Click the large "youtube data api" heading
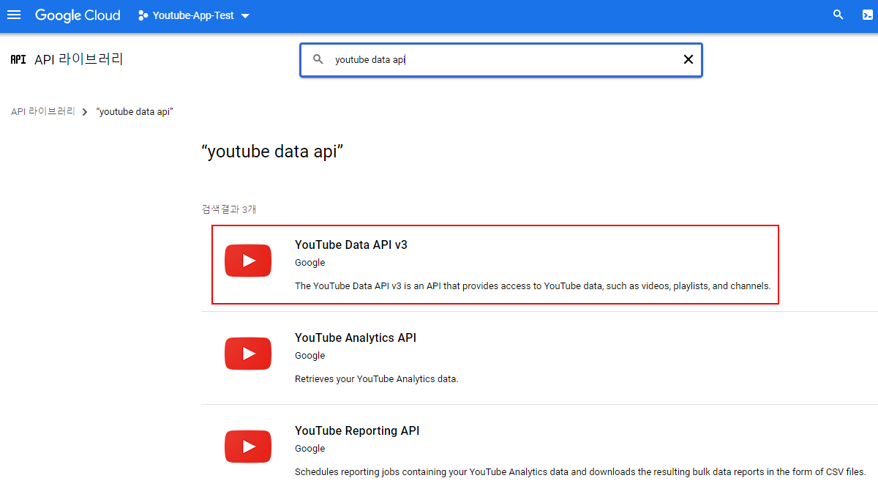 pos(272,152)
